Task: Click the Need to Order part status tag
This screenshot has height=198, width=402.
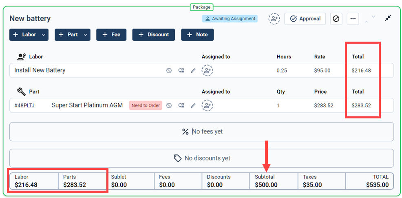Action: [146, 105]
